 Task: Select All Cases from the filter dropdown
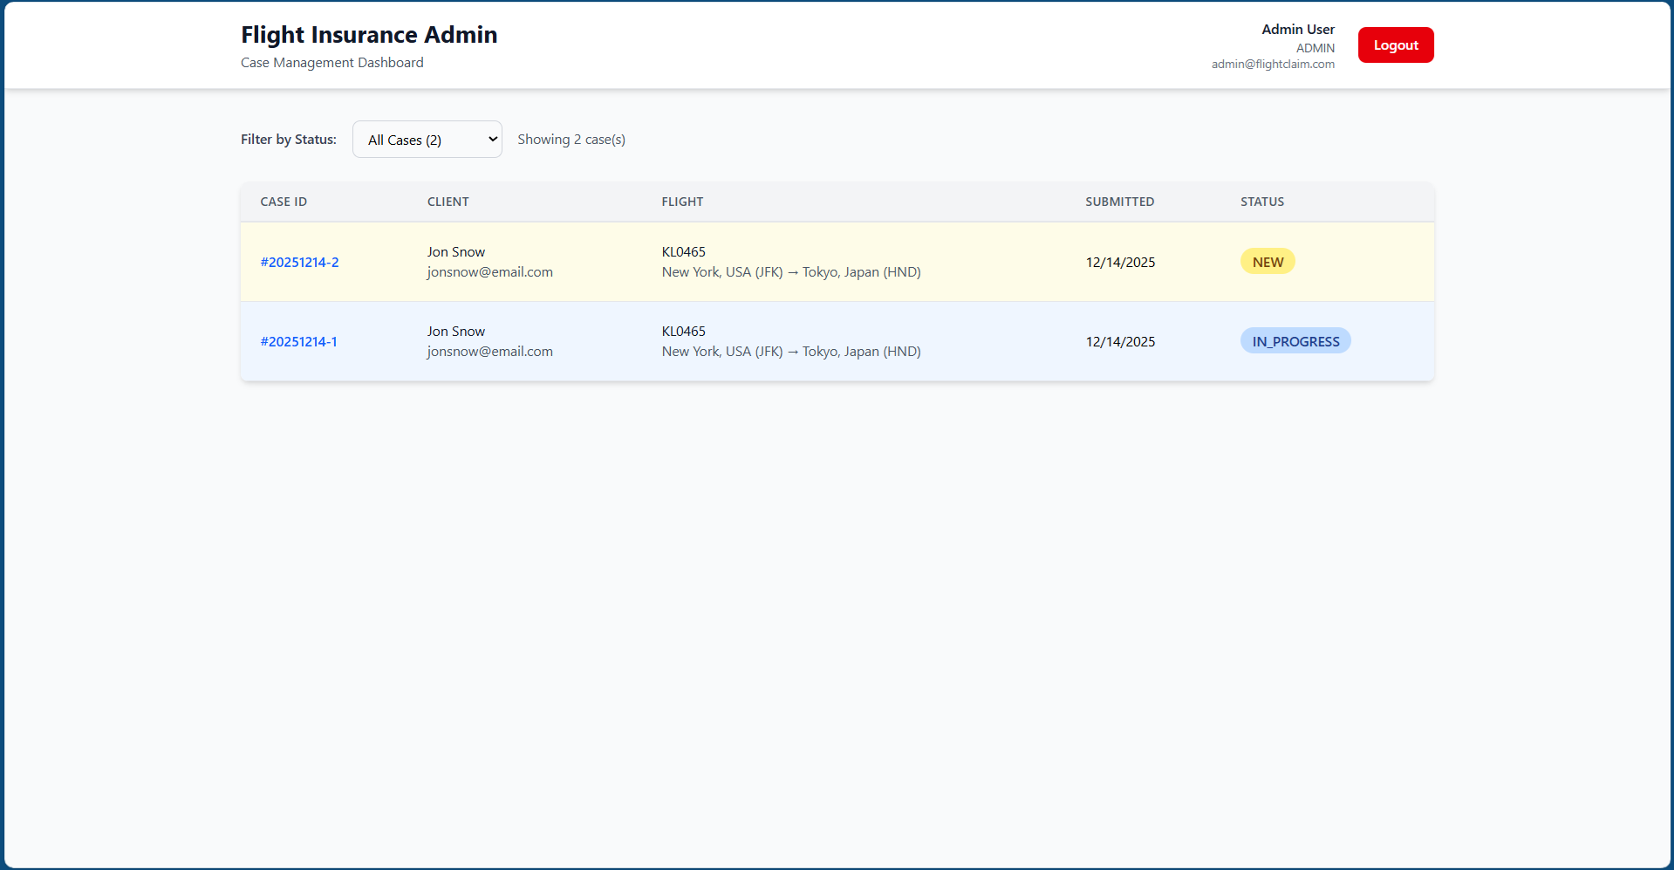click(427, 139)
